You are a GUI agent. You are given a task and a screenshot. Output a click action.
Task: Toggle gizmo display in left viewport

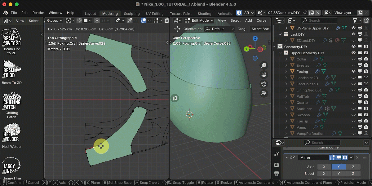point(130,20)
